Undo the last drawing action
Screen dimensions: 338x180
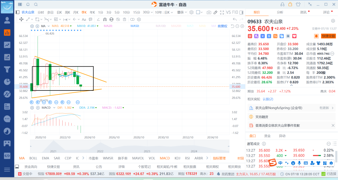pyautogui.click(x=235, y=19)
